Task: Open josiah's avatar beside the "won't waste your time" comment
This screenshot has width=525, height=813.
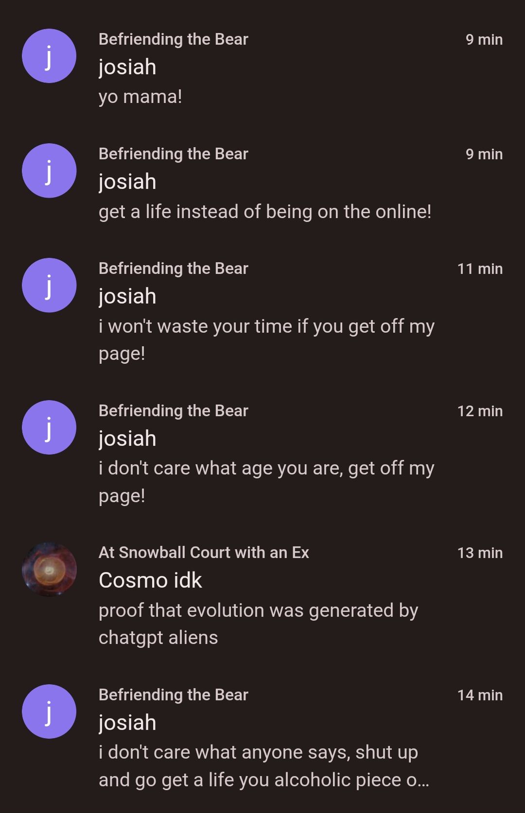Action: (x=49, y=285)
